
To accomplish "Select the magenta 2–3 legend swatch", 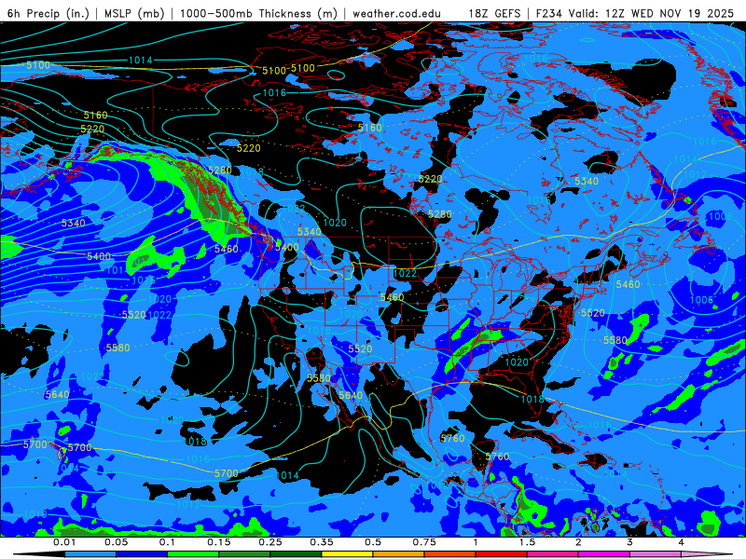I will click(604, 554).
